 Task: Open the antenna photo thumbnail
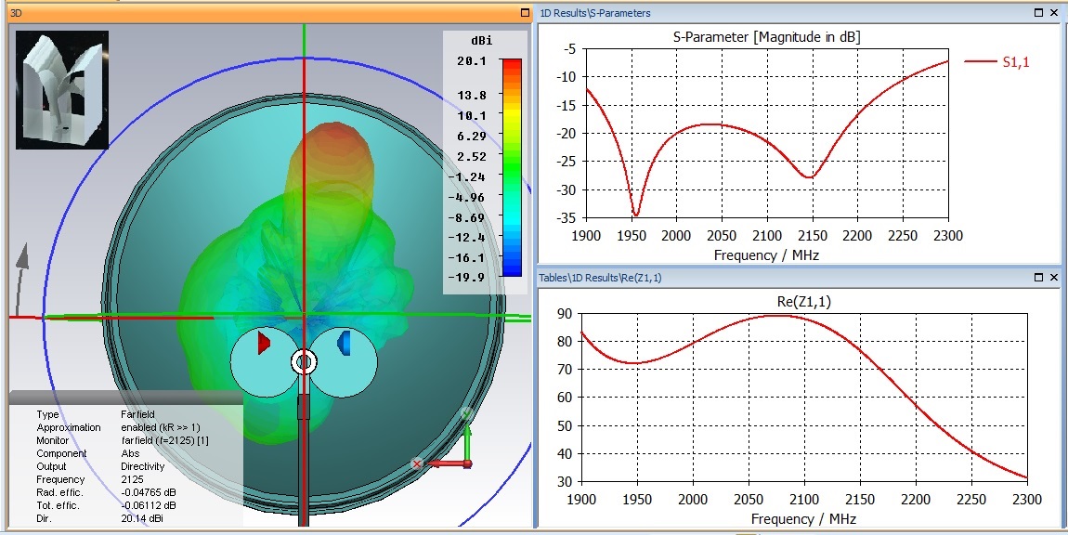coord(62,90)
